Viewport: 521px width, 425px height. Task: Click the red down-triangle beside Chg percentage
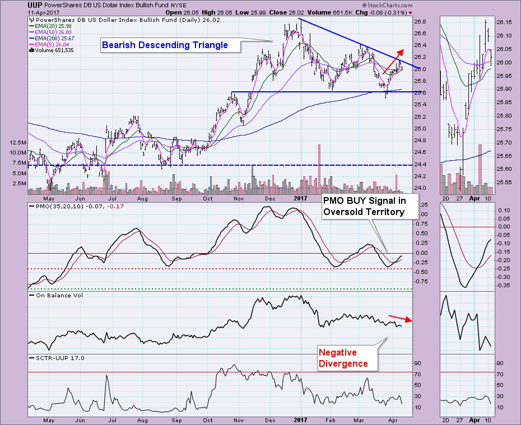click(x=410, y=12)
